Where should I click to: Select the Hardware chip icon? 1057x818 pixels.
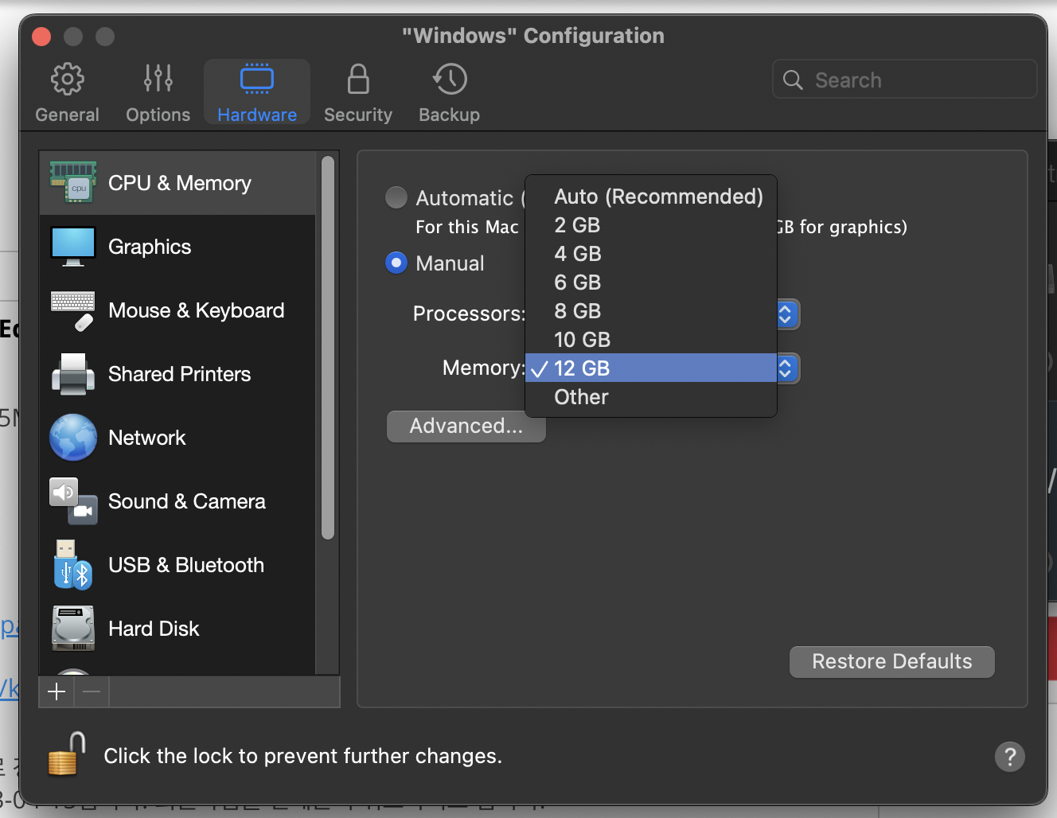[x=257, y=79]
